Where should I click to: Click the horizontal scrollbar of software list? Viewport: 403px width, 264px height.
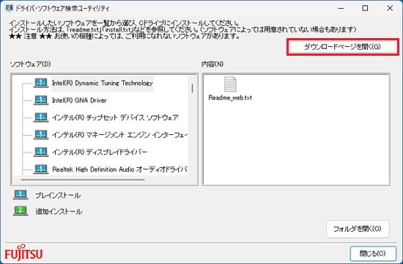click(x=83, y=180)
